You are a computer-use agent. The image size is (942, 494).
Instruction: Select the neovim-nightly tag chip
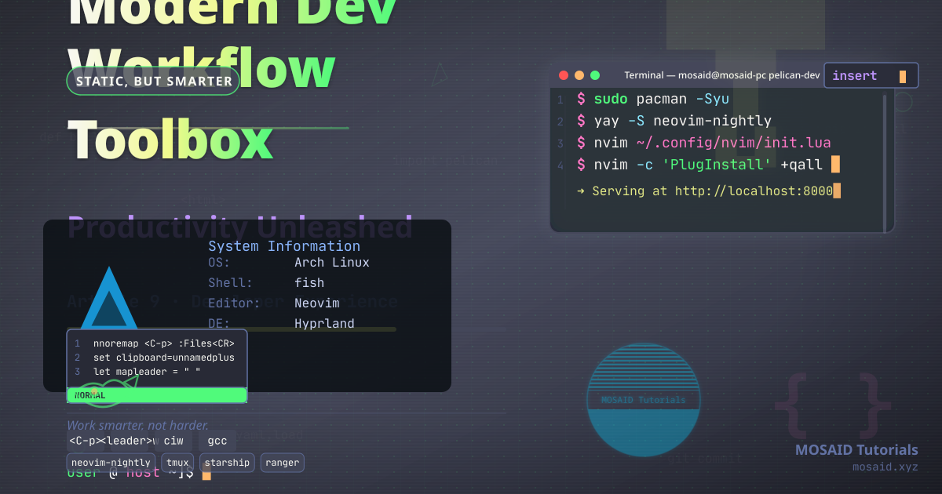111,463
